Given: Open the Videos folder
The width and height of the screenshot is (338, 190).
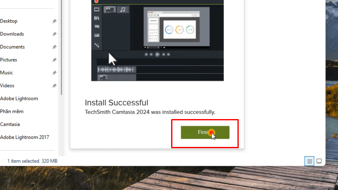Looking at the screenshot, I should (7, 86).
